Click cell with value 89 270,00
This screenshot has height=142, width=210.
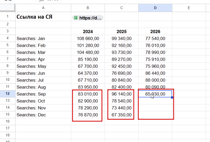122,59
